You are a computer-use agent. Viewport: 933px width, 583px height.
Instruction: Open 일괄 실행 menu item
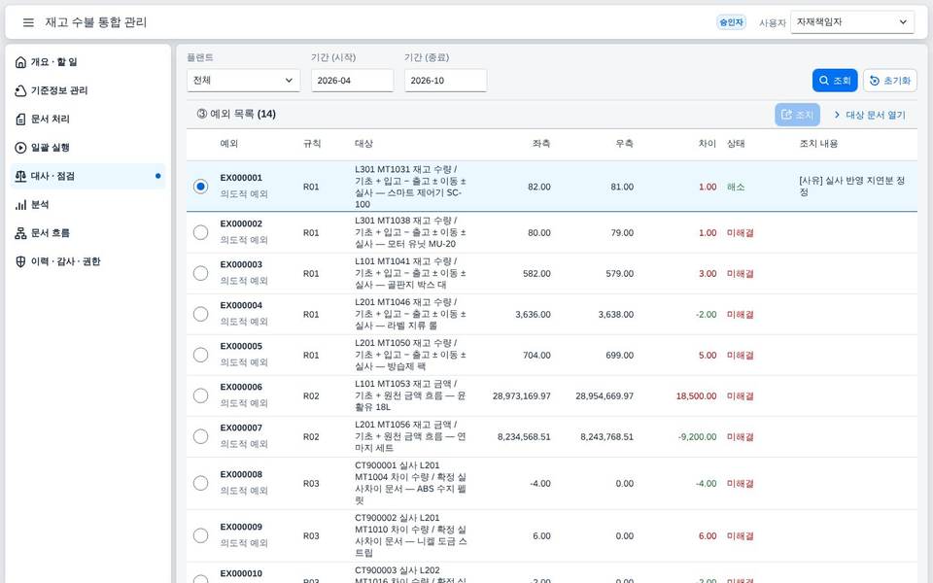88,148
